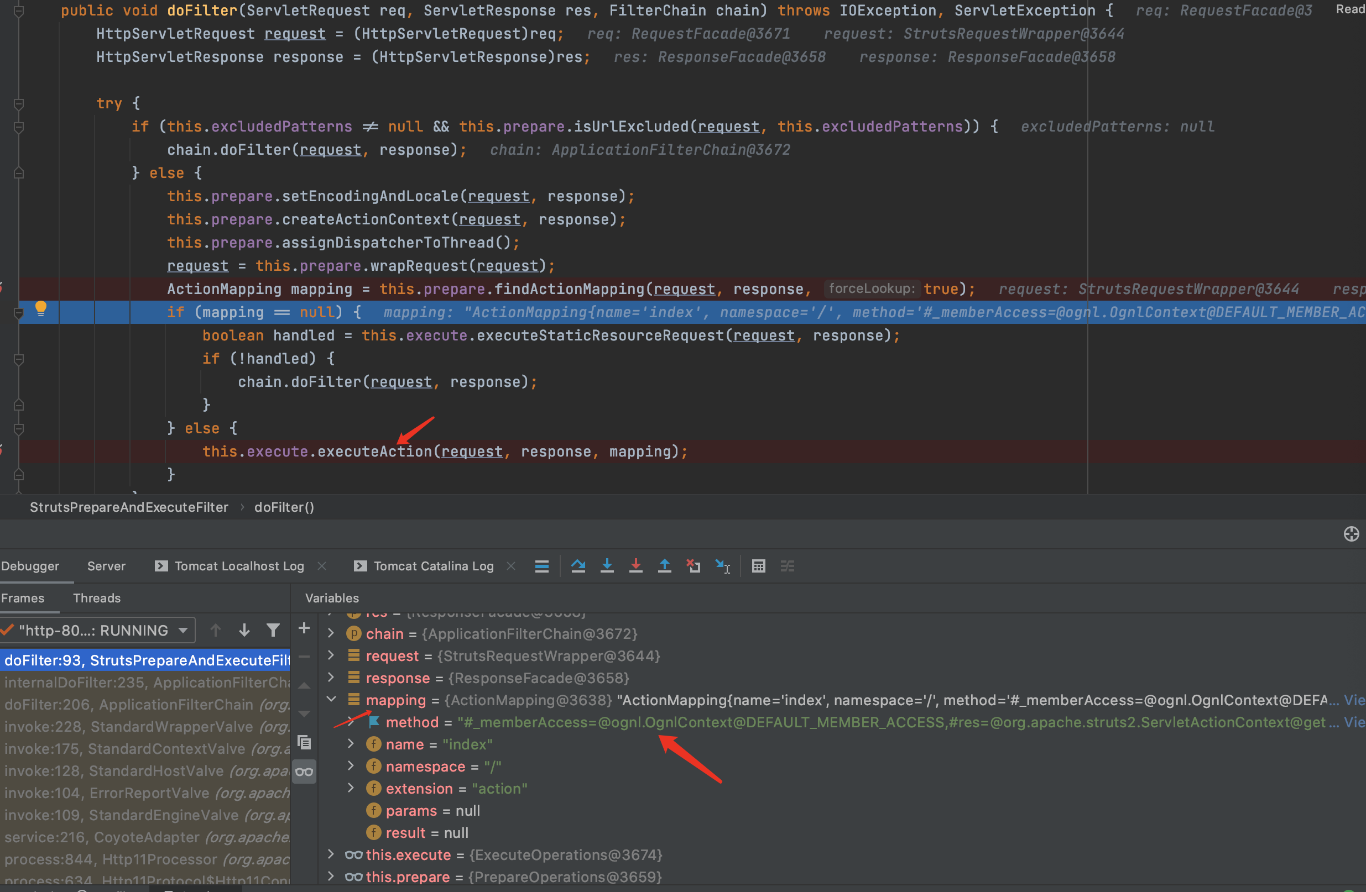
Task: Expand the namespace field node
Action: pos(351,766)
